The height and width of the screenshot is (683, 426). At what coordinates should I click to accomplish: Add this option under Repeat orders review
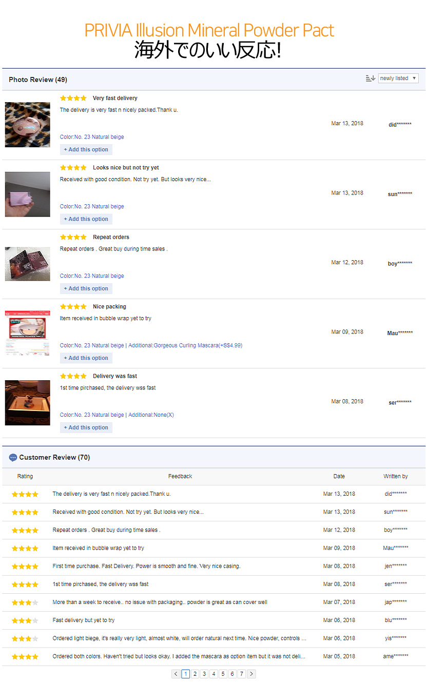(x=86, y=289)
